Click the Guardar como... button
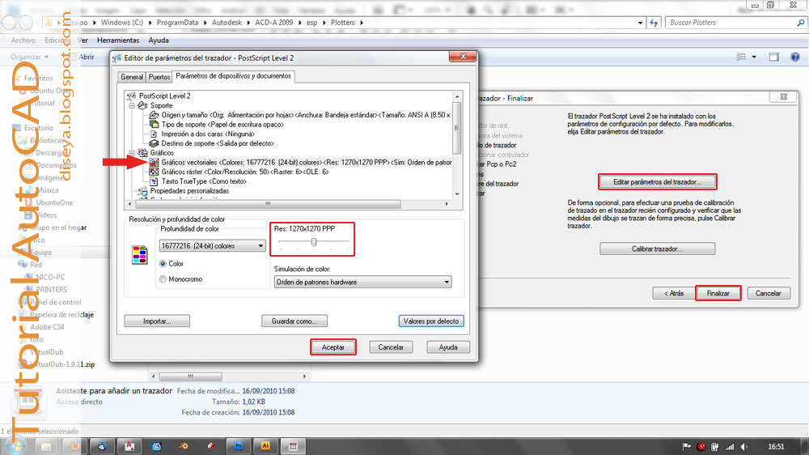Viewport: 809px width, 455px height. click(x=294, y=321)
